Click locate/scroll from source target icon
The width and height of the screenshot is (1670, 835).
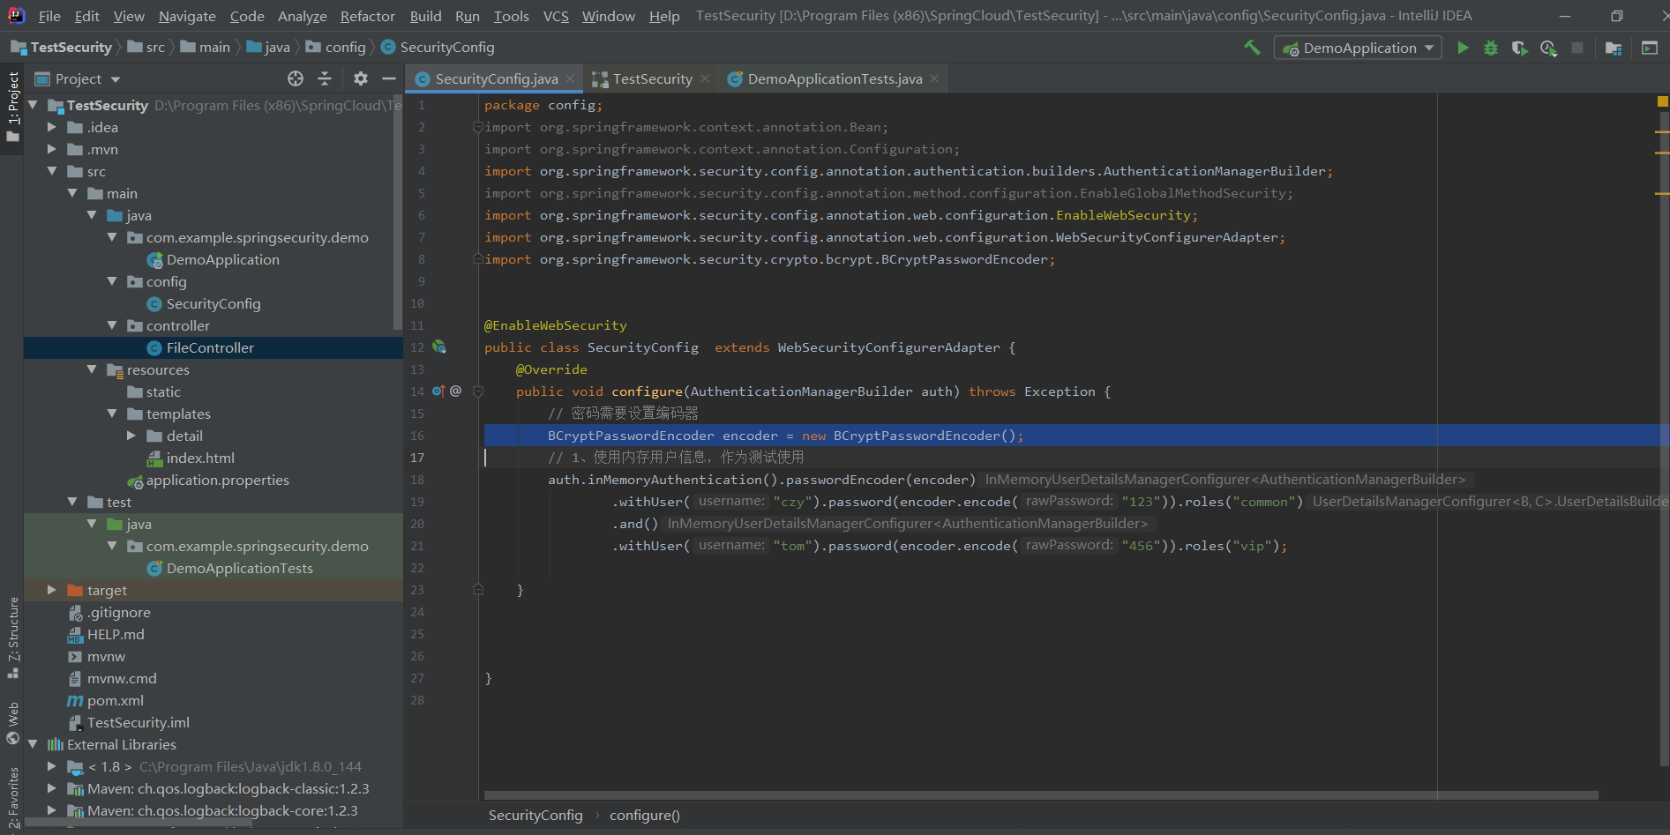(296, 78)
